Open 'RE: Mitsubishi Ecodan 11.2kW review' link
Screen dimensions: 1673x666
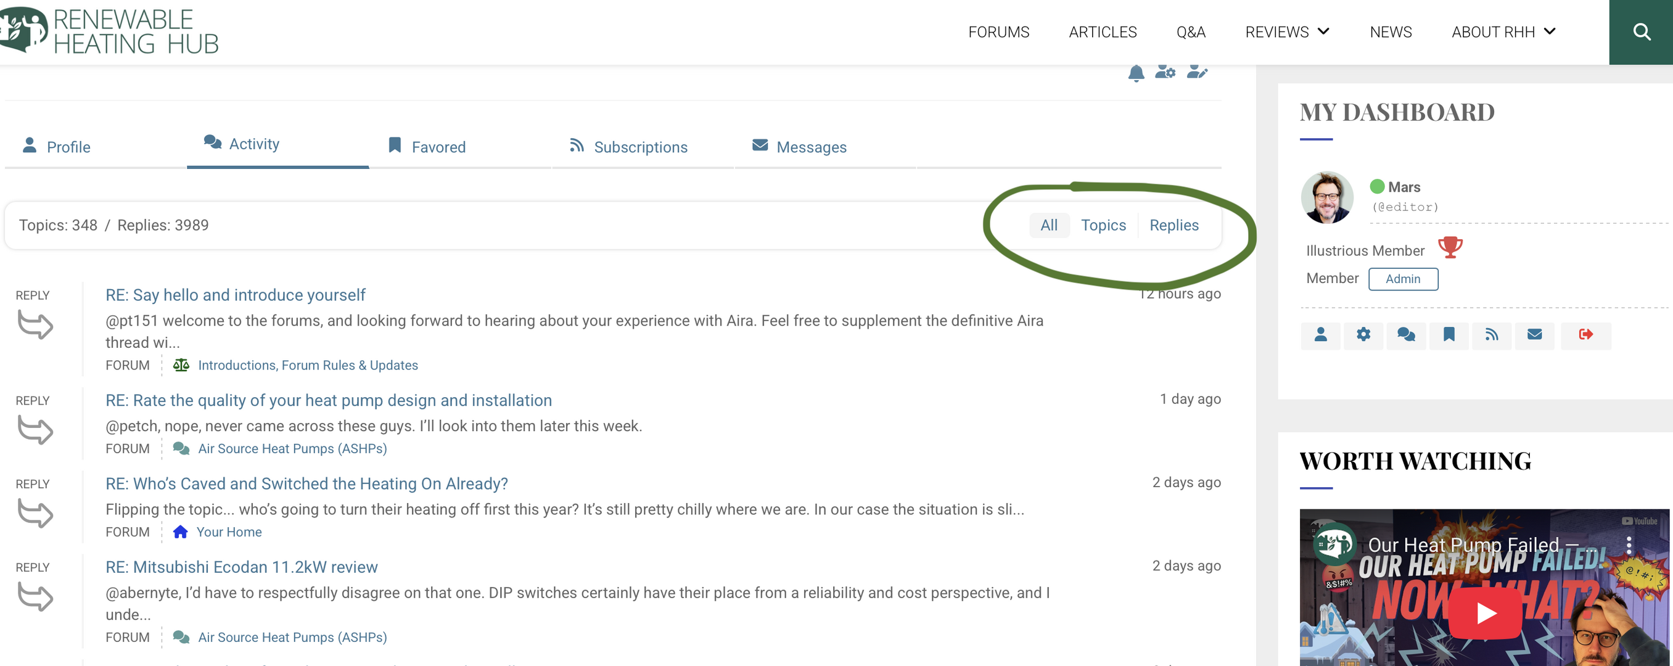[241, 567]
